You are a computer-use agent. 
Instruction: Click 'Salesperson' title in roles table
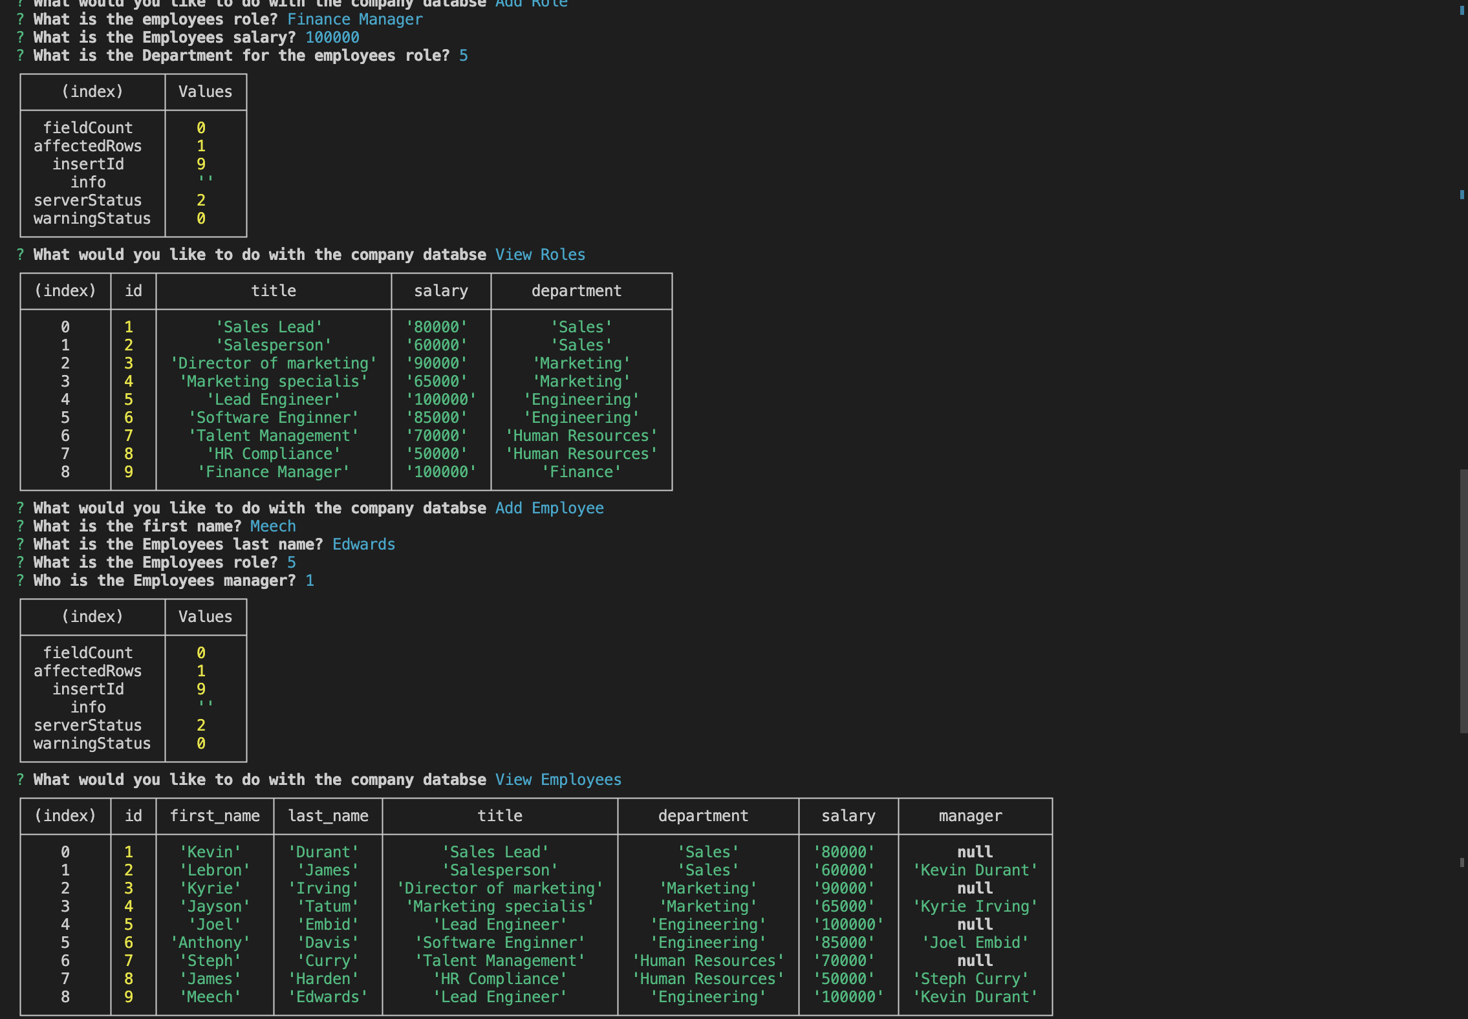[x=274, y=345]
